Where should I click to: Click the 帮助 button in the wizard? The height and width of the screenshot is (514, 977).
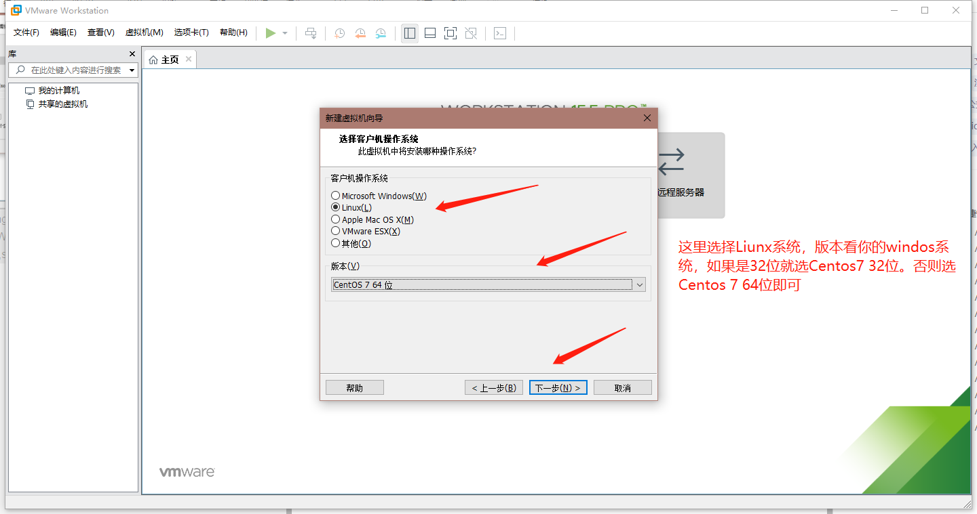click(x=355, y=387)
